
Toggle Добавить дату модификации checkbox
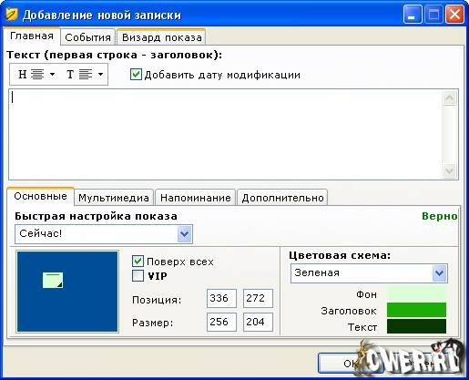click(136, 75)
